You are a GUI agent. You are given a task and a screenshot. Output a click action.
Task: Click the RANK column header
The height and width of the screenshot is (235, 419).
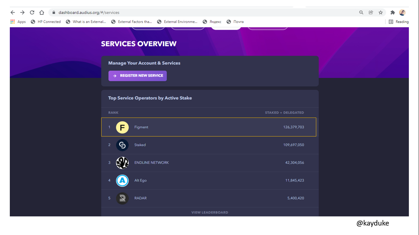click(113, 113)
